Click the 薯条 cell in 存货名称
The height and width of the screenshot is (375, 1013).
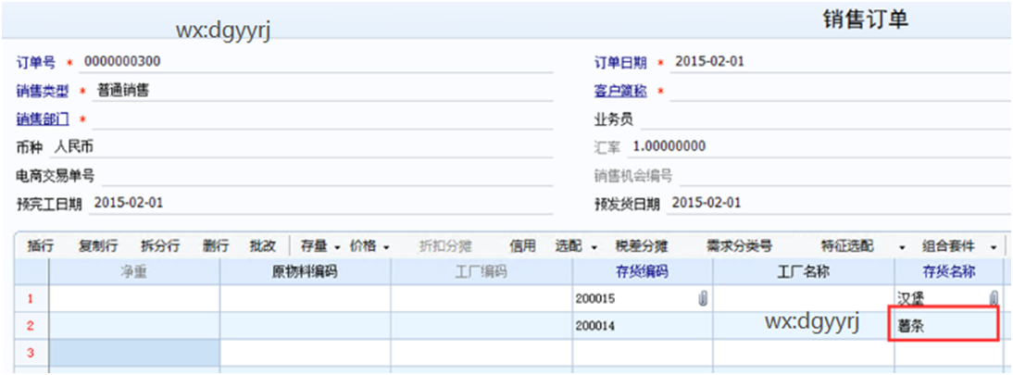[944, 326]
